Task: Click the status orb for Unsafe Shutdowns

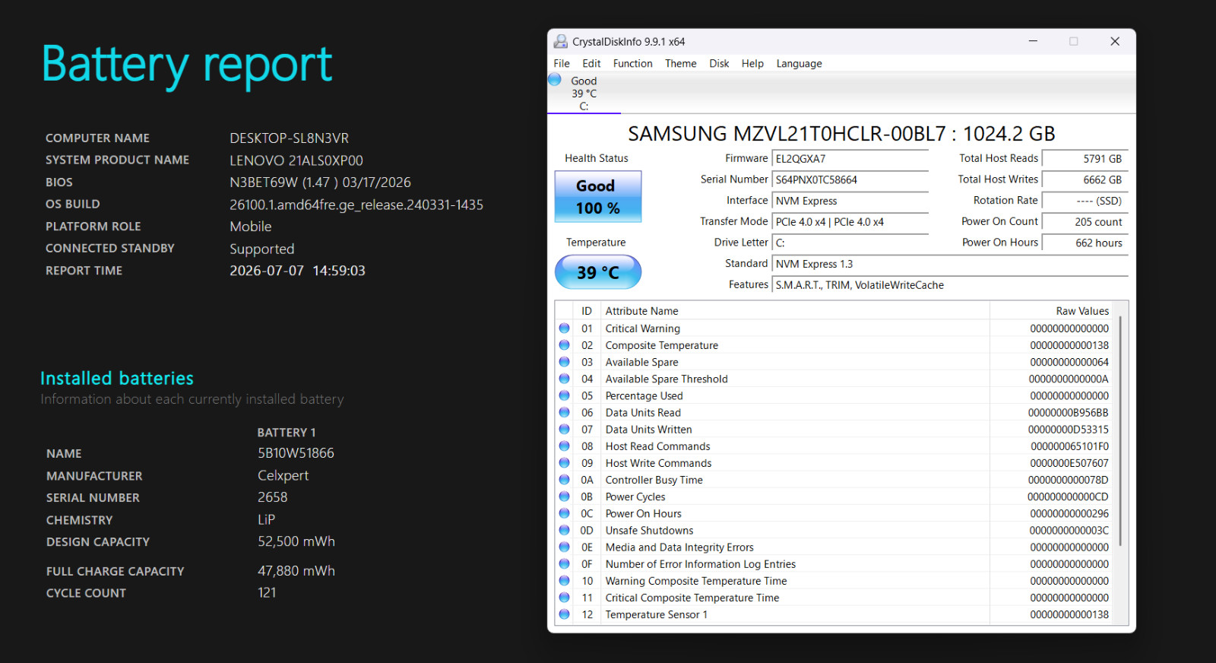Action: point(565,530)
